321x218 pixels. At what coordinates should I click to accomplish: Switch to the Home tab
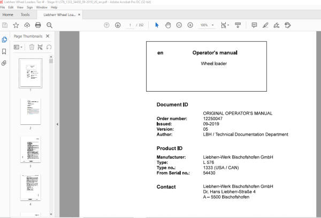(8, 15)
